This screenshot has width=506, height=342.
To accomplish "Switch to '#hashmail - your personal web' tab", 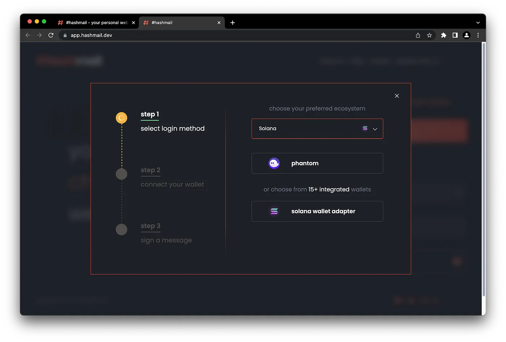I will 97,22.
